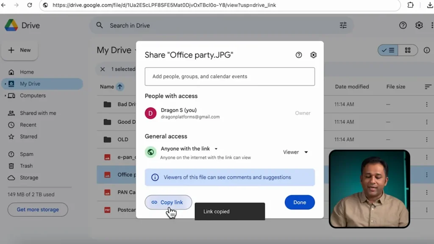Go to Shared with me
The height and width of the screenshot is (244, 434).
(38, 113)
